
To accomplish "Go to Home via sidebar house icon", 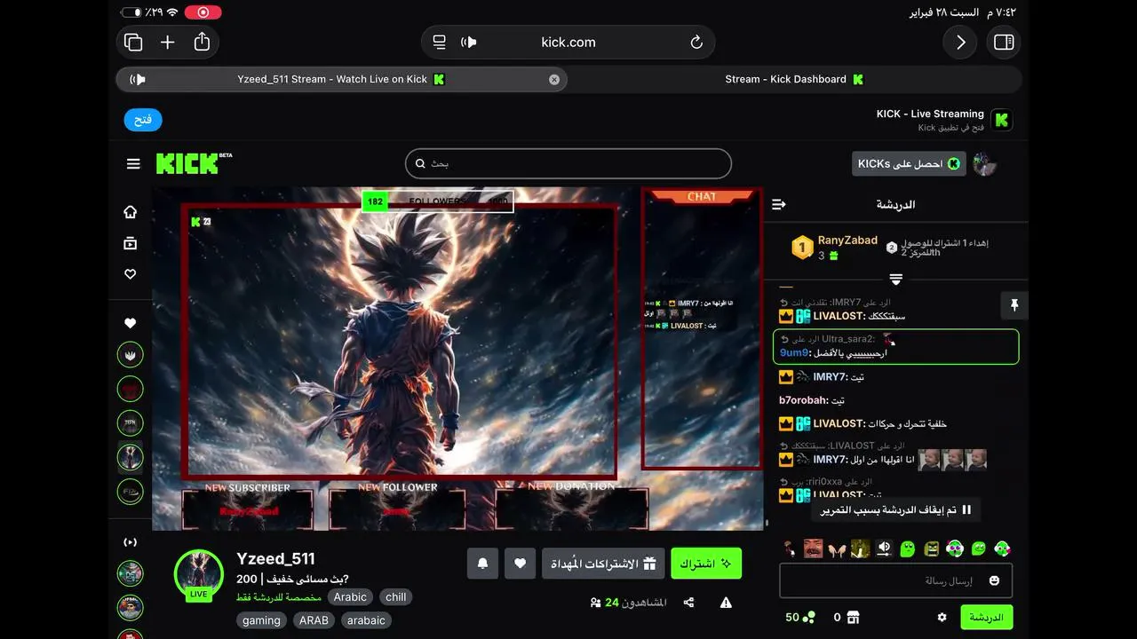I will (131, 212).
